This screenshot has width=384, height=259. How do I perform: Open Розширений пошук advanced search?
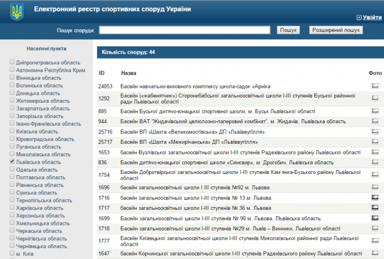335,30
